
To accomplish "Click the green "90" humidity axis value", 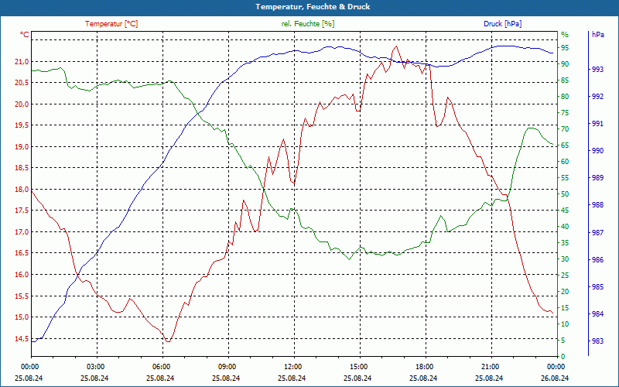I will [x=565, y=64].
